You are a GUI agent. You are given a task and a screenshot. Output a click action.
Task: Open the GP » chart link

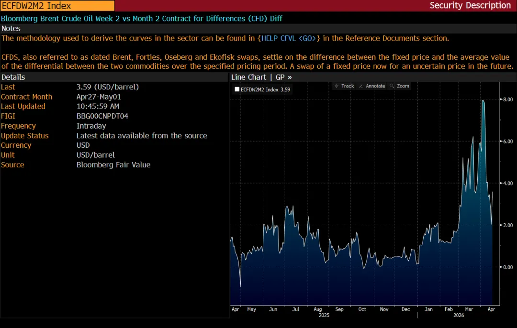283,77
